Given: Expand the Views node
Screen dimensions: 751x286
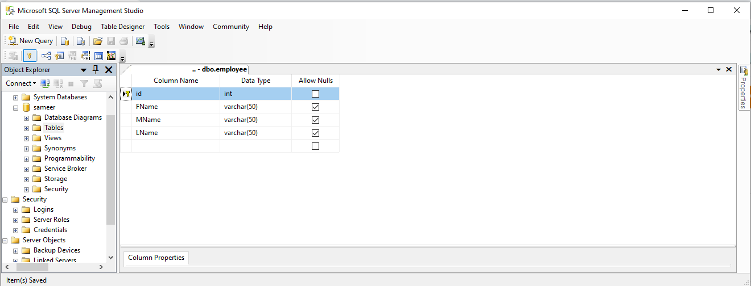Looking at the screenshot, I should 27,138.
